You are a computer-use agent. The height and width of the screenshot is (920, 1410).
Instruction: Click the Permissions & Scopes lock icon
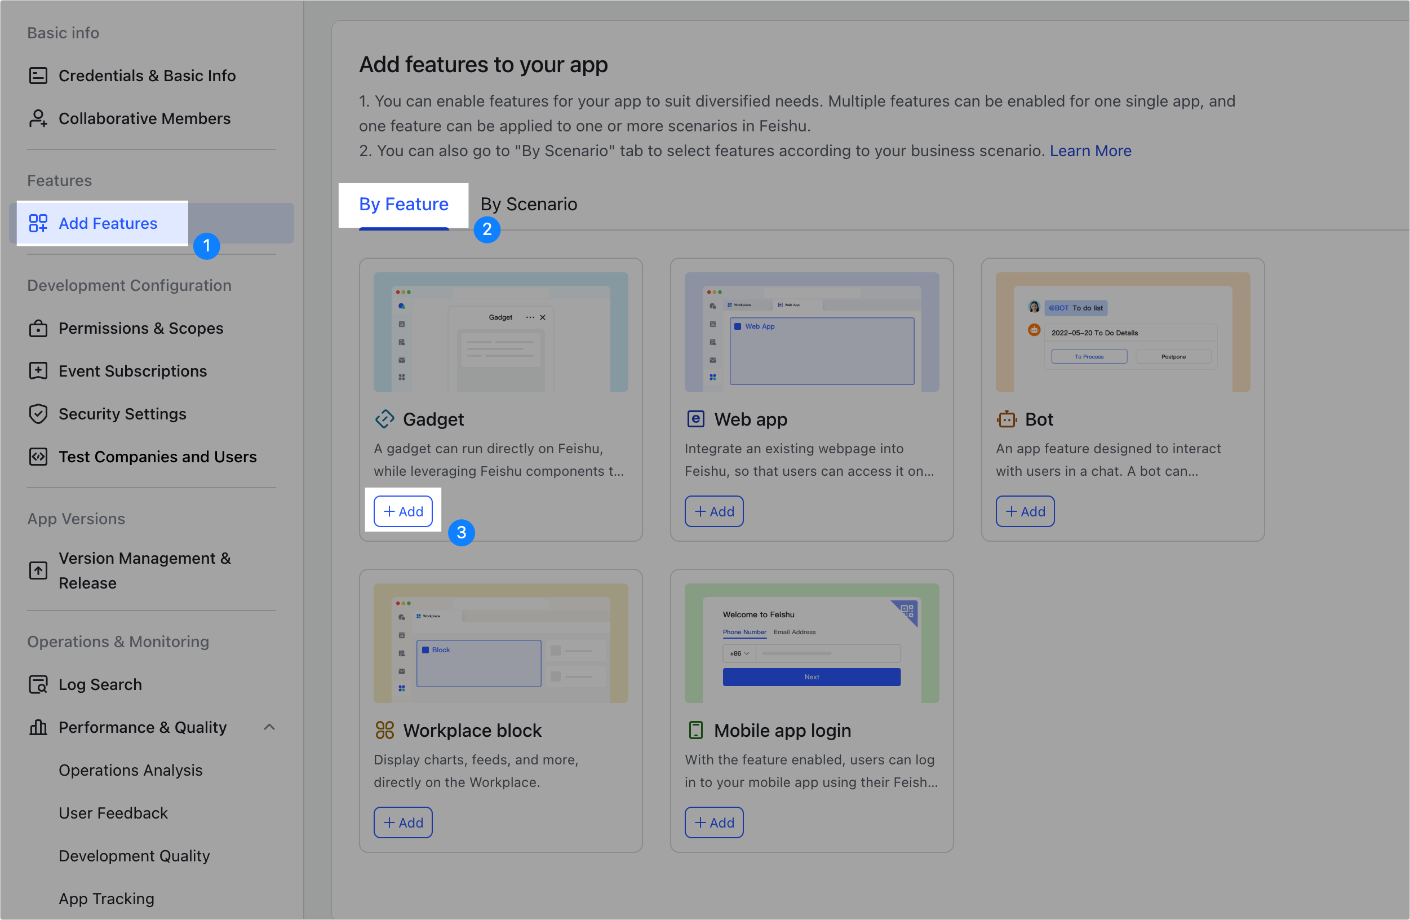coord(38,329)
